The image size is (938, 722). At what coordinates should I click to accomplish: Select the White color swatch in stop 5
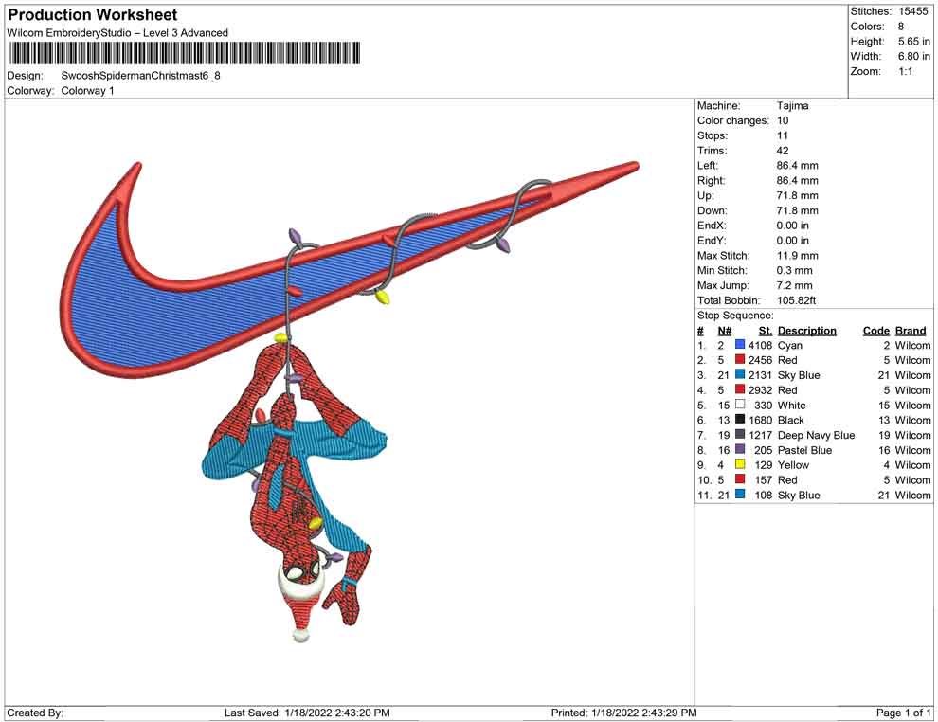point(740,406)
